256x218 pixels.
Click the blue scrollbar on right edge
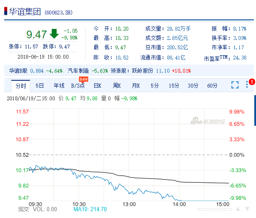tap(255, 110)
